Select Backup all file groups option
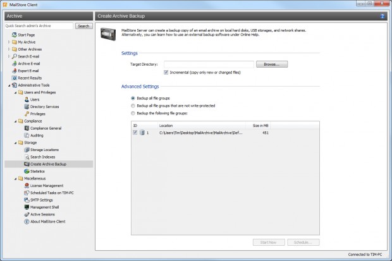 133,98
